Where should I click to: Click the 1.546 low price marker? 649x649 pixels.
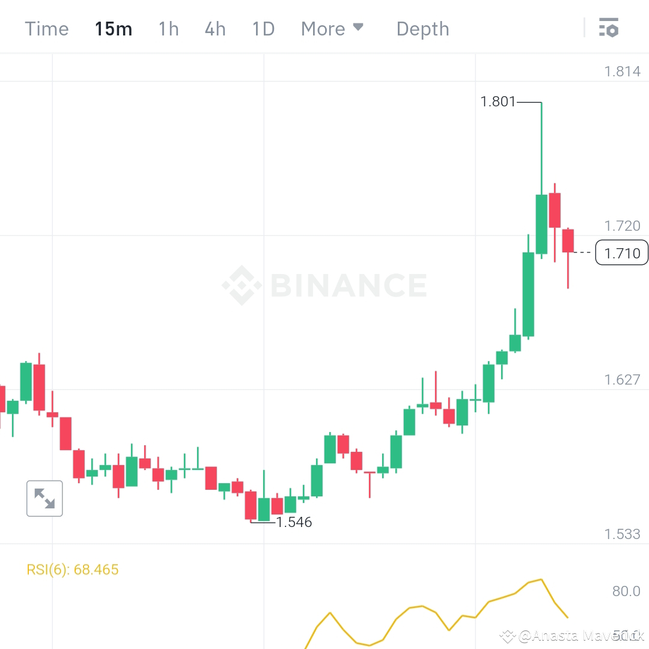pos(294,522)
